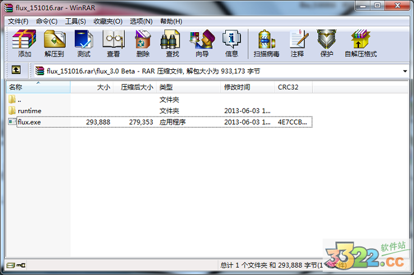The width and height of the screenshot is (414, 275).
Task: Close the WinRAR window
Action: pyautogui.click(x=398, y=5)
